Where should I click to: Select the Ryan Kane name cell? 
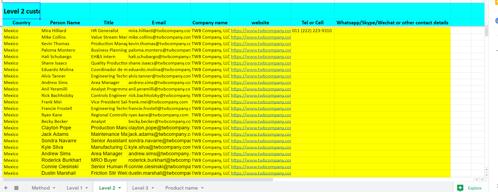point(65,115)
